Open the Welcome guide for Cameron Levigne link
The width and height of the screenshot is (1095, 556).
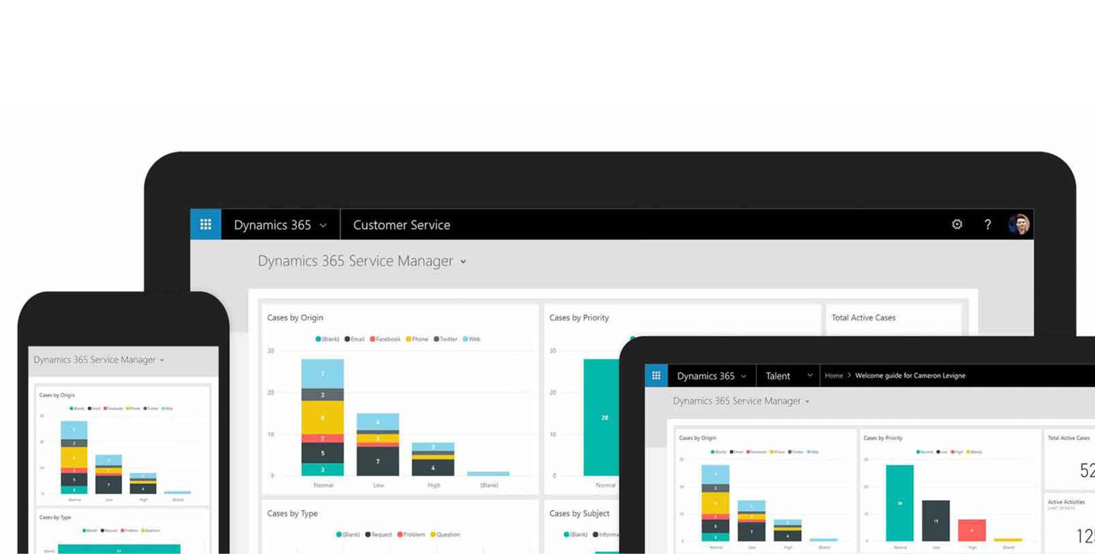tap(911, 376)
